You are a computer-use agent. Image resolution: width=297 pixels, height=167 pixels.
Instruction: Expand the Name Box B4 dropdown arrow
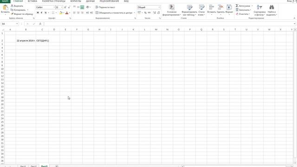click(x=17, y=24)
